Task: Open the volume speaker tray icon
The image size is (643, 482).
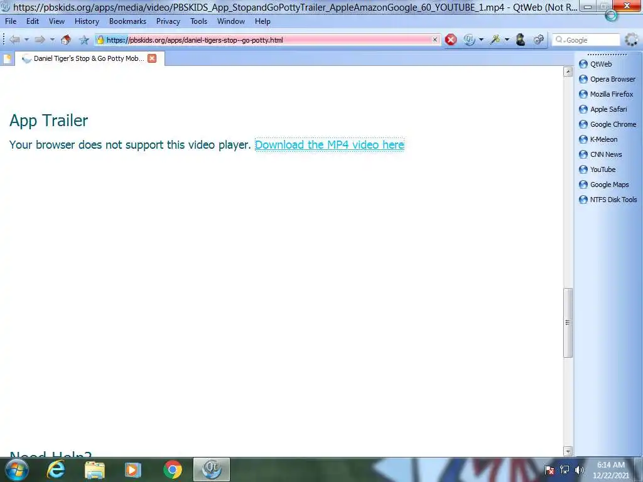Action: pos(579,470)
